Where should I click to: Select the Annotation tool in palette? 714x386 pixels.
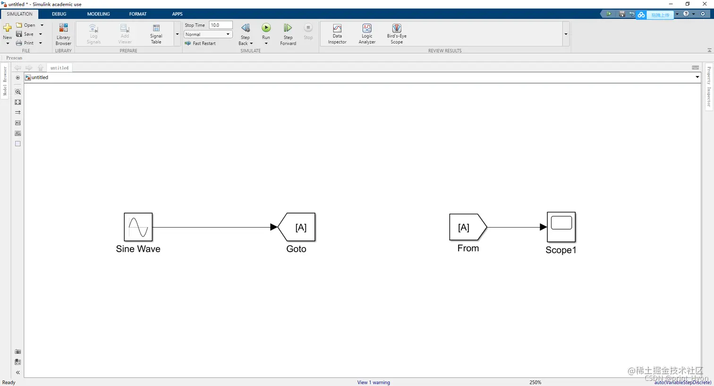click(18, 123)
